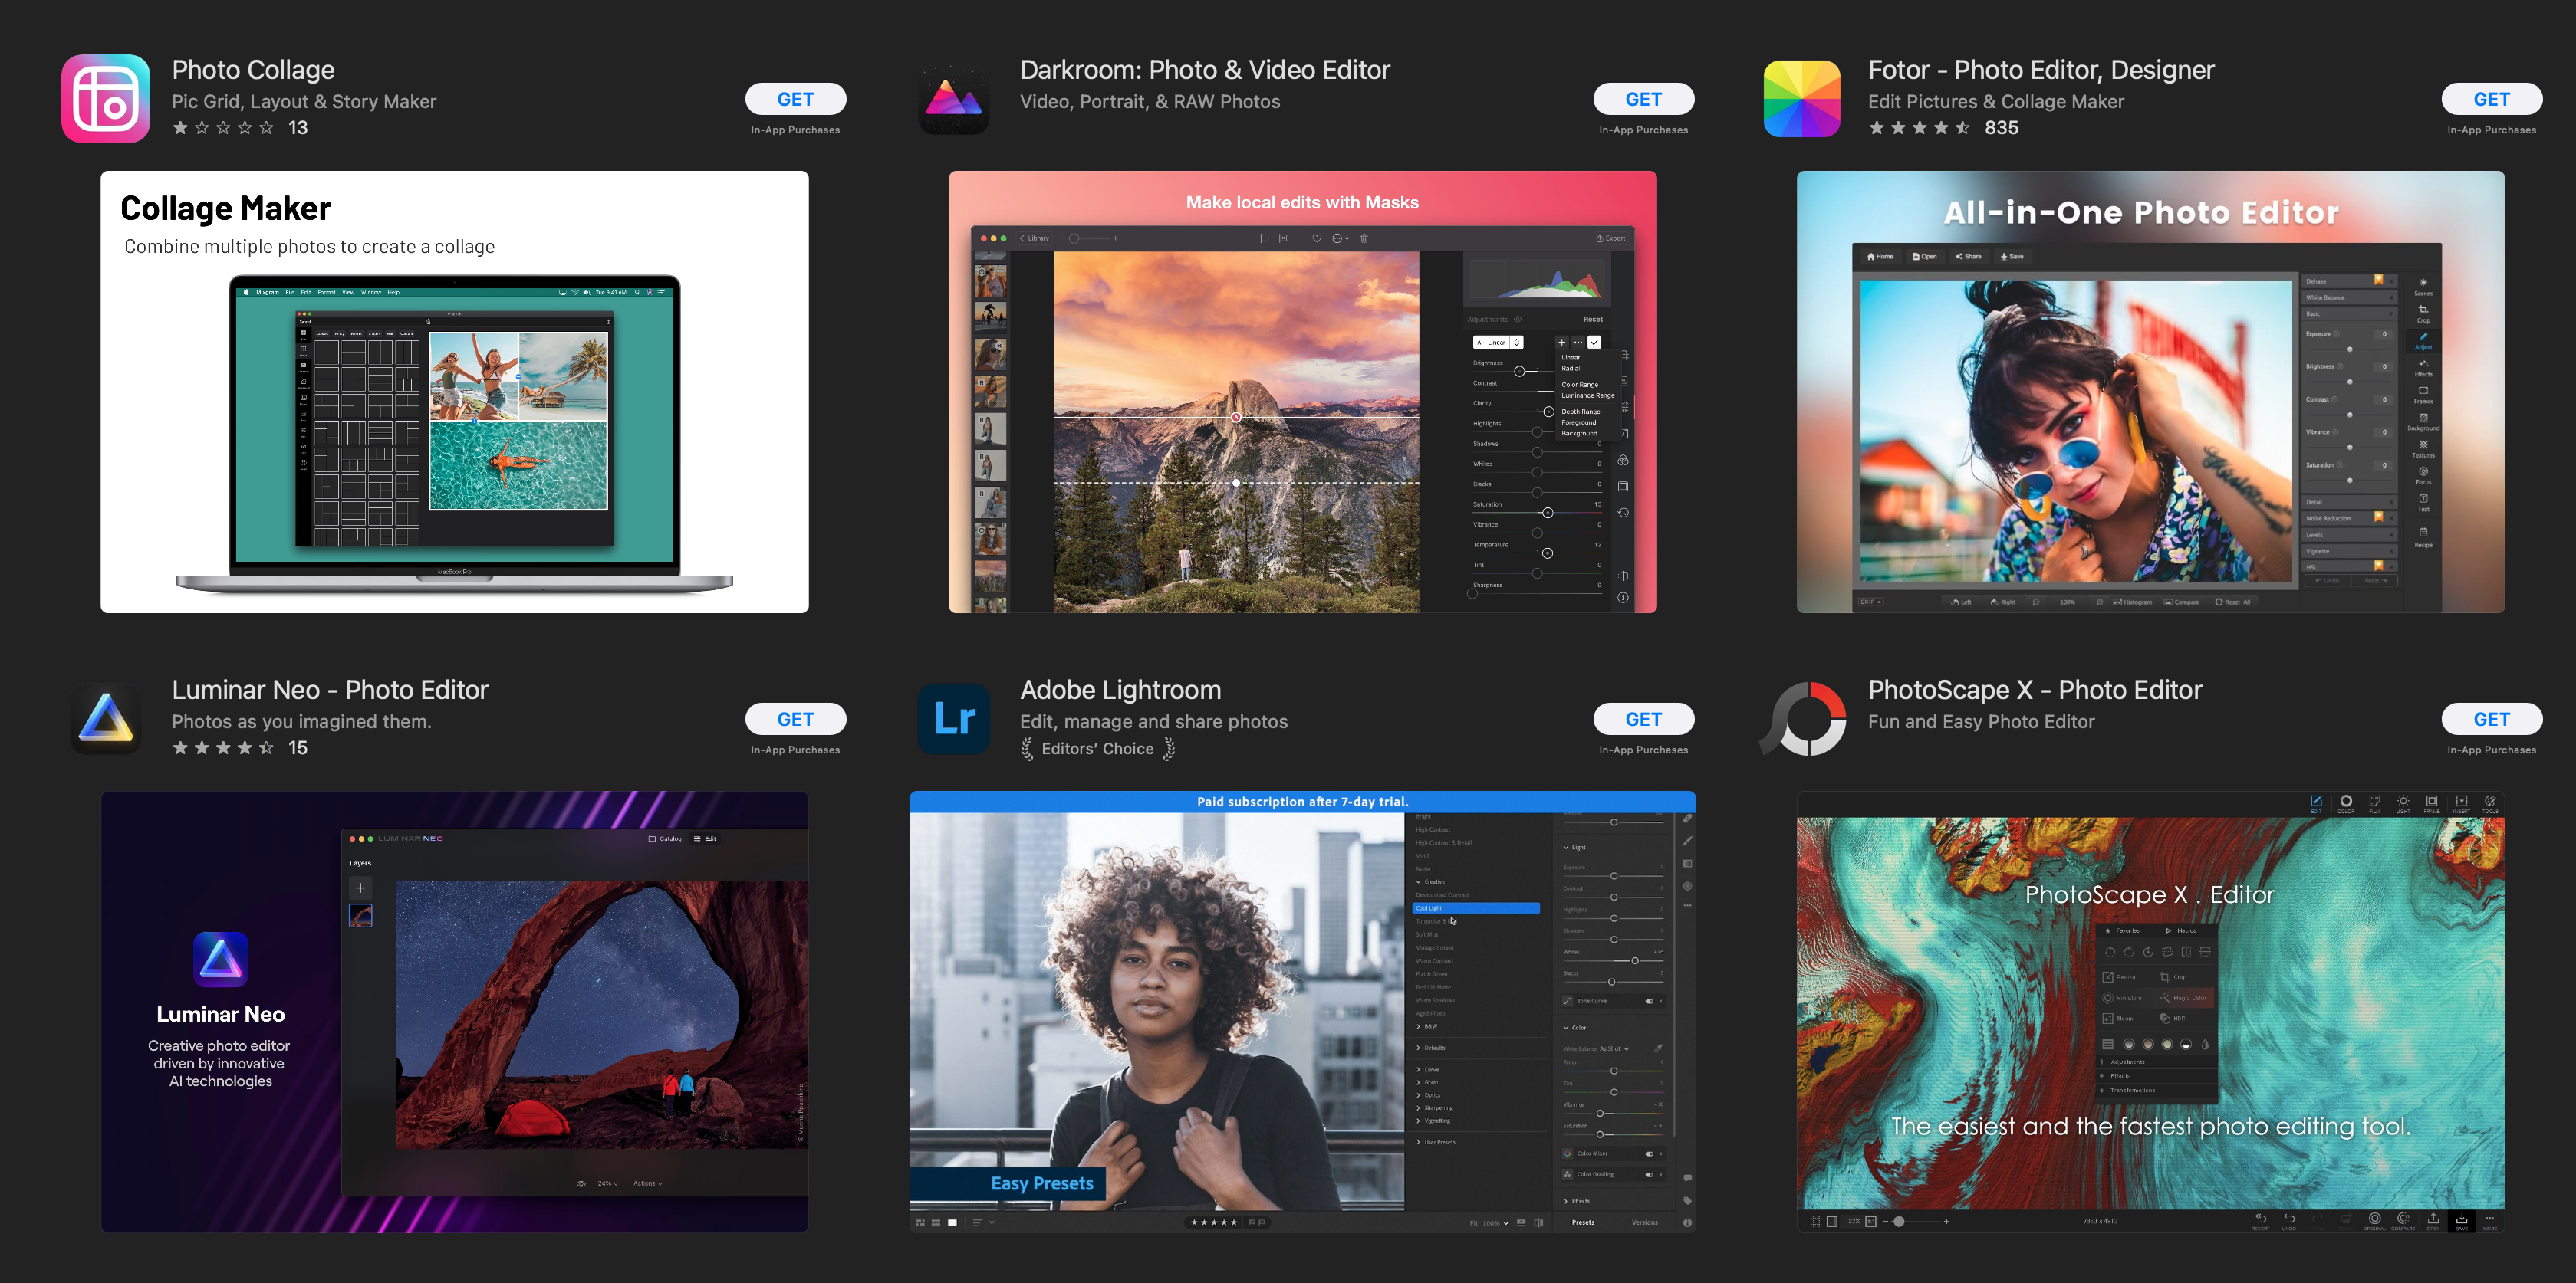The width and height of the screenshot is (2576, 1283).
Task: Click Luminar Neo star rating showing 15
Action: pyautogui.click(x=240, y=747)
